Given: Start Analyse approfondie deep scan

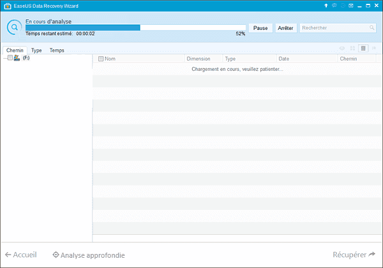Looking at the screenshot, I should [89, 255].
